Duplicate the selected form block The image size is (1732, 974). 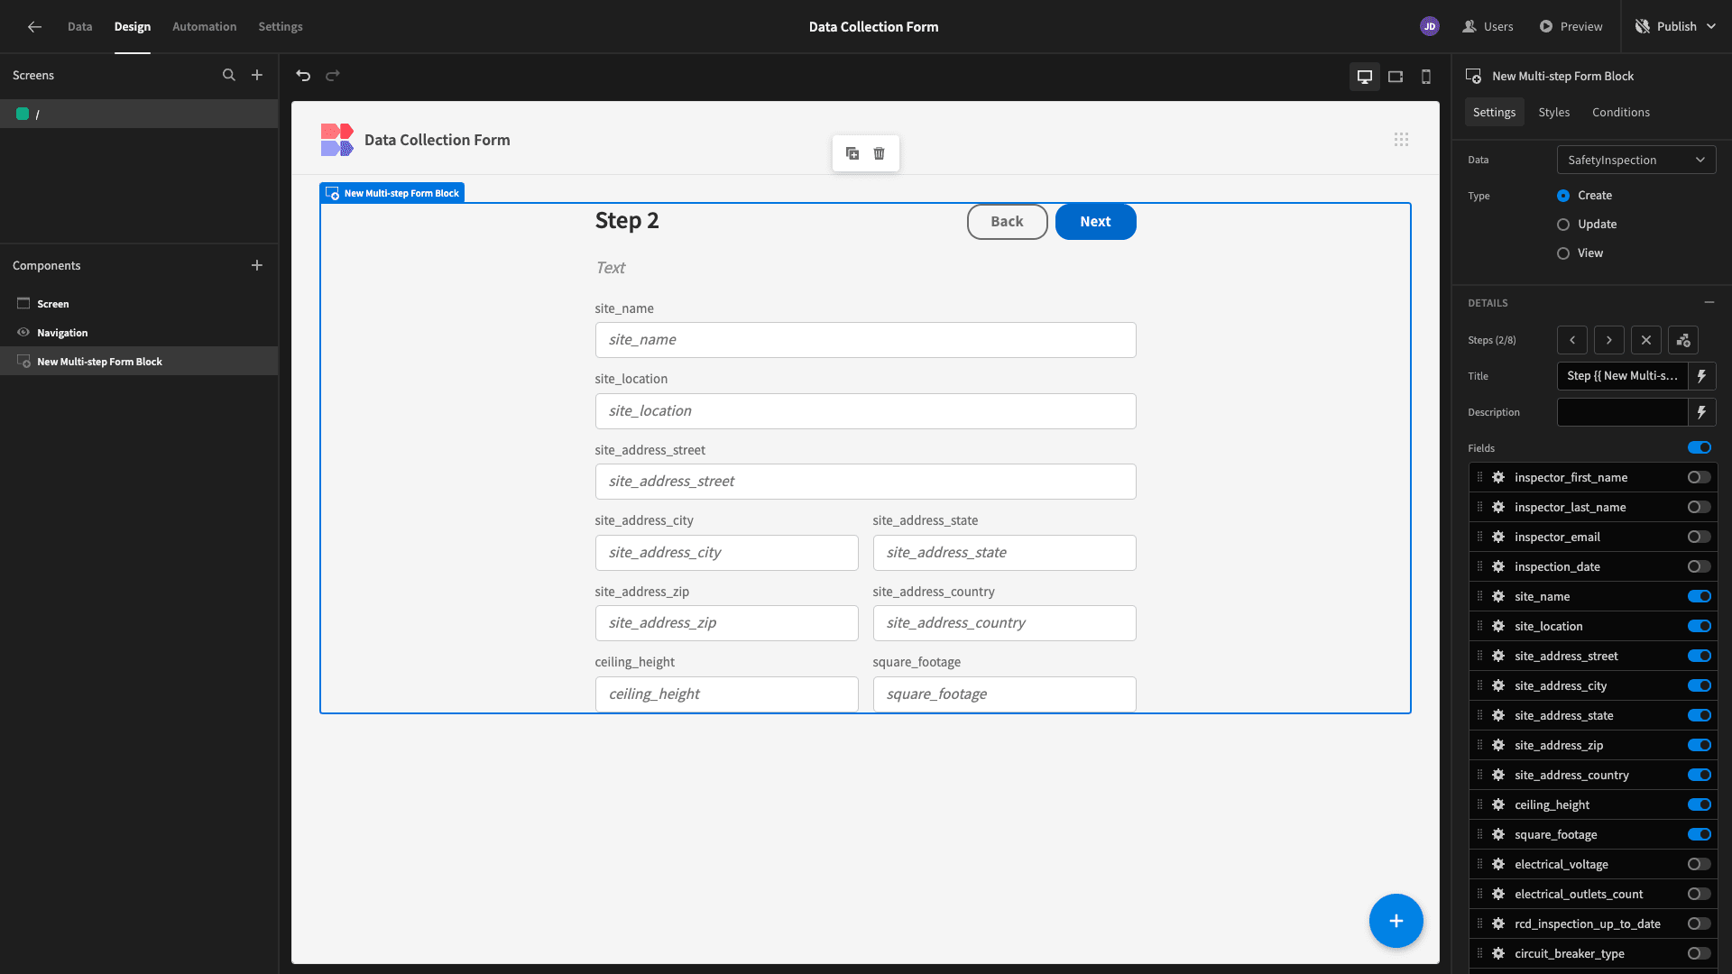(x=852, y=153)
